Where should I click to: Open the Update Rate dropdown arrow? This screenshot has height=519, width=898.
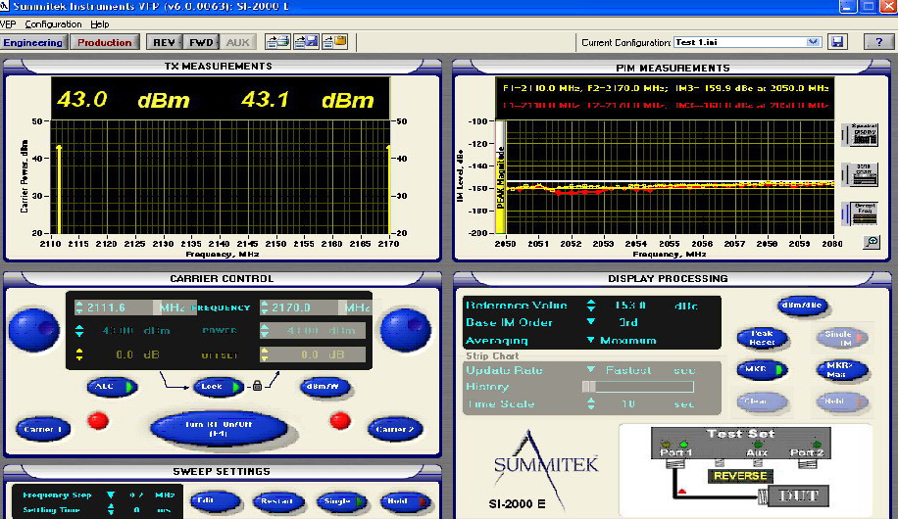pos(590,369)
